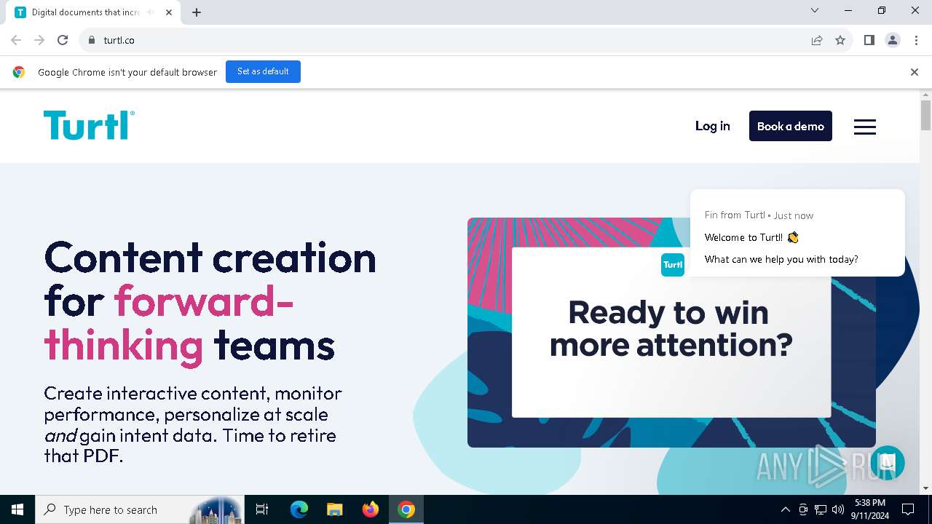Open the Chrome profile avatar
Screen dimensions: 932x524
(x=893, y=40)
